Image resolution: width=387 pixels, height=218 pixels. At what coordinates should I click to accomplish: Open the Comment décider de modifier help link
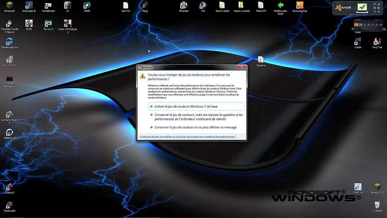187,137
